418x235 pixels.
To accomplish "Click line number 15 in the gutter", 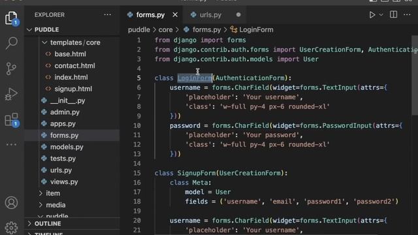I will [137, 173].
